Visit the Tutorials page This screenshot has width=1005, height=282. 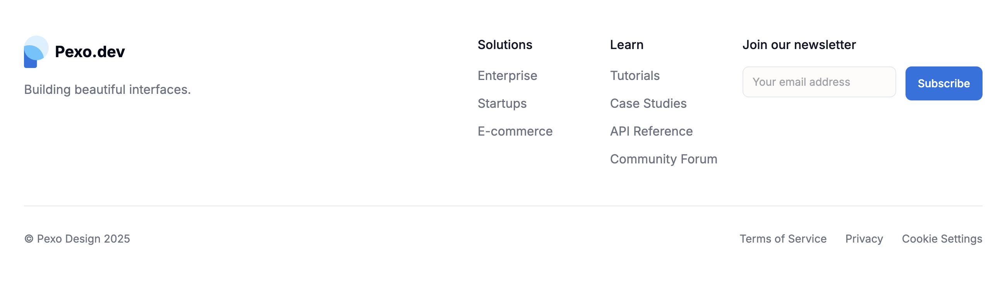click(x=635, y=76)
